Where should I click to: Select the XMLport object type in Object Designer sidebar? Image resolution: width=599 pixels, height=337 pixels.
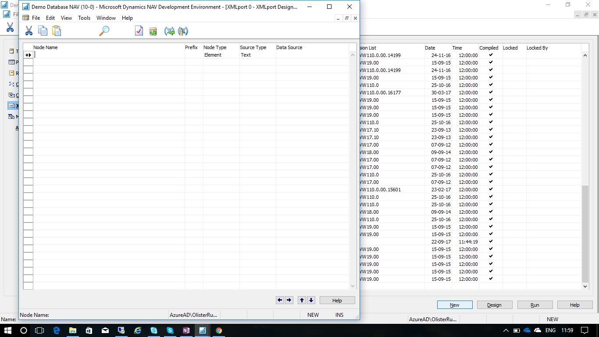[13, 106]
